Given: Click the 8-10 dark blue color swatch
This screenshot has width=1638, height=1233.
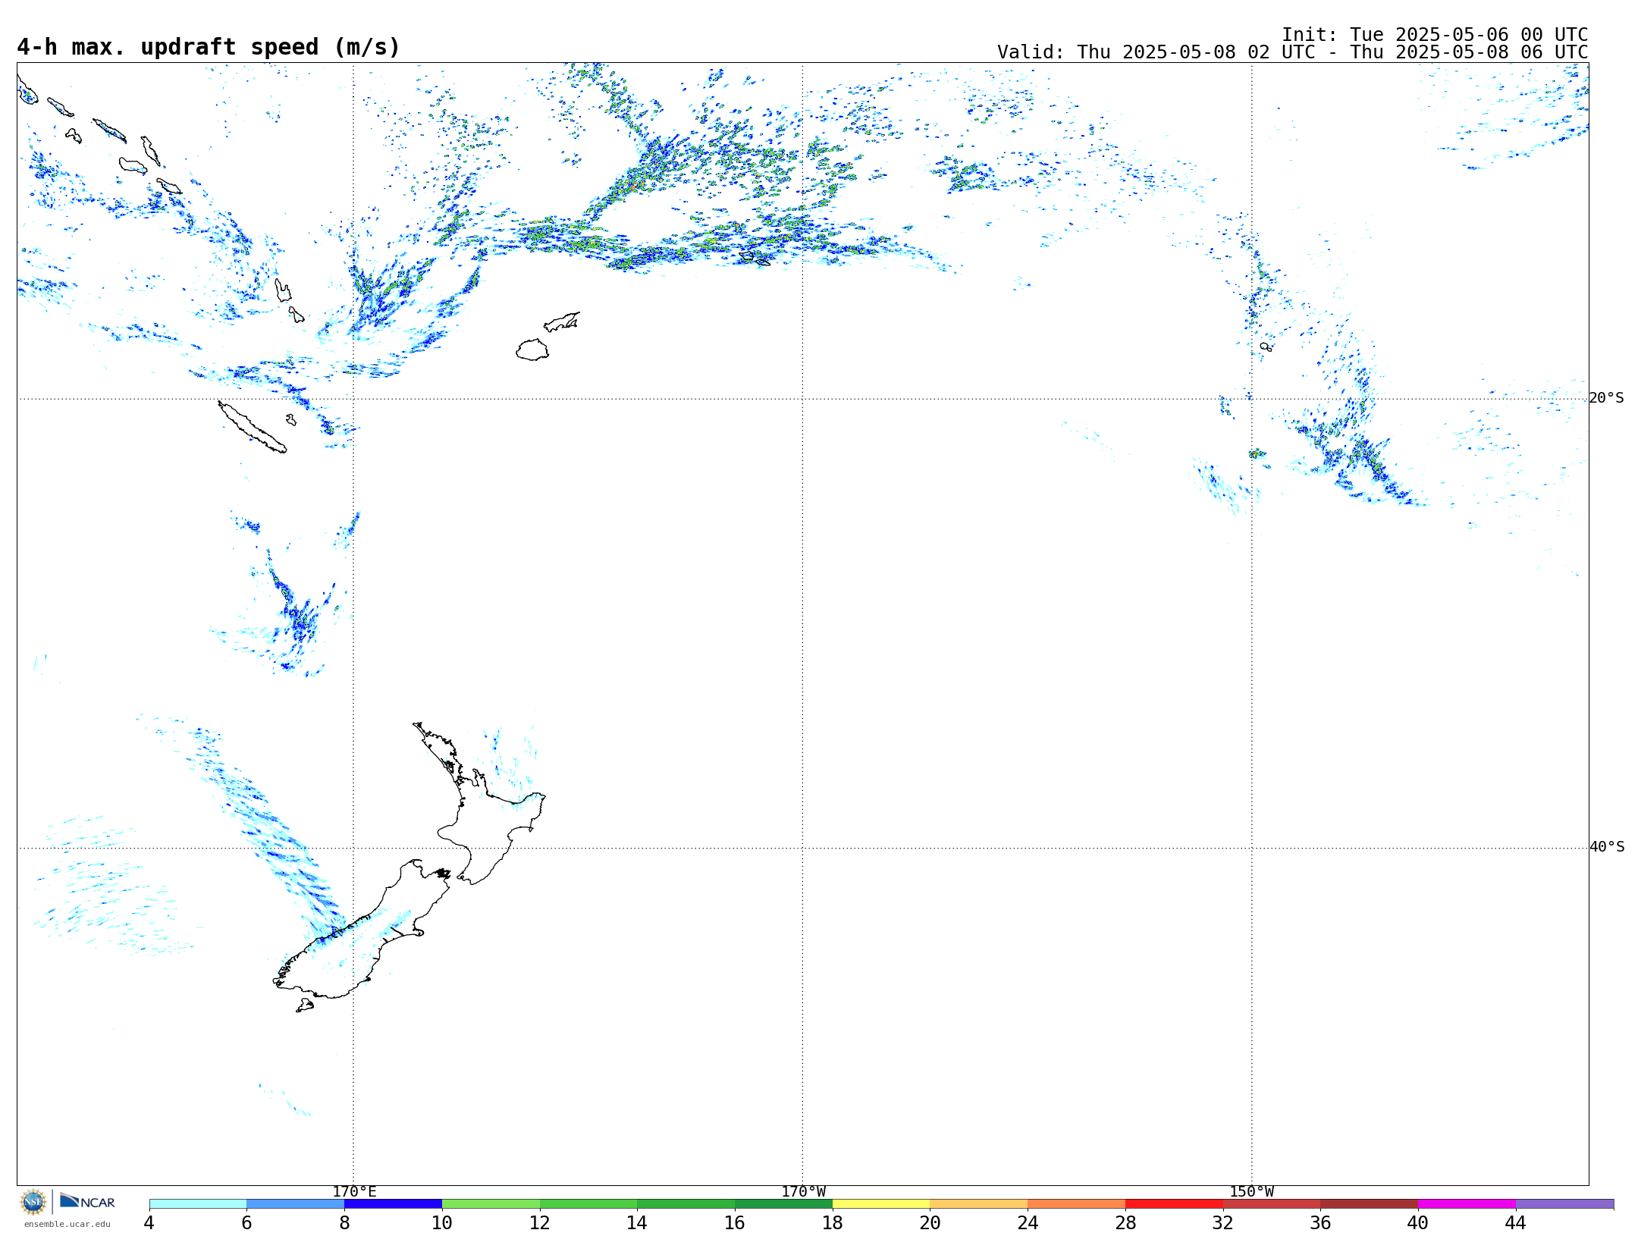Looking at the screenshot, I should (393, 1204).
